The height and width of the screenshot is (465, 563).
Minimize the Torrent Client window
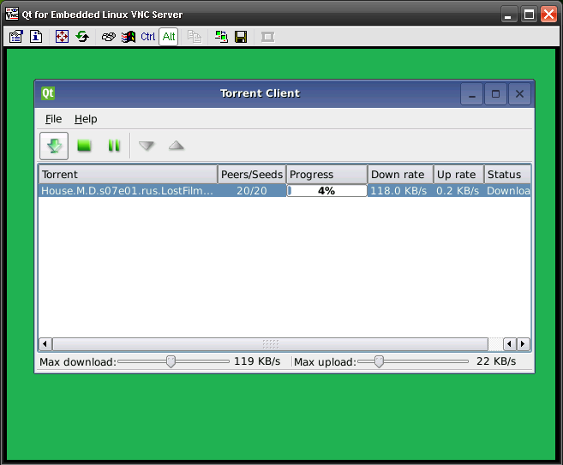[472, 94]
